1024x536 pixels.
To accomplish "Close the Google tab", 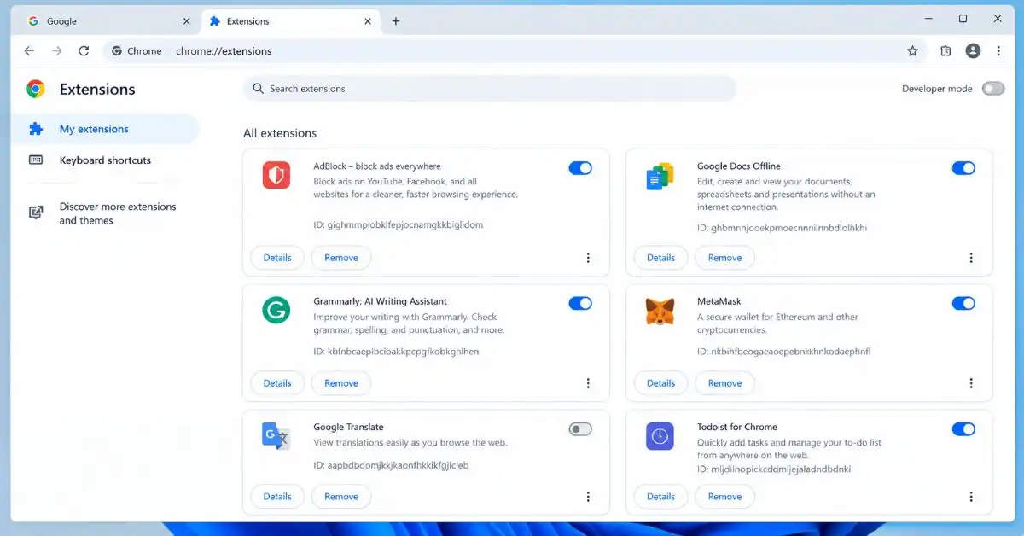I will click(187, 21).
